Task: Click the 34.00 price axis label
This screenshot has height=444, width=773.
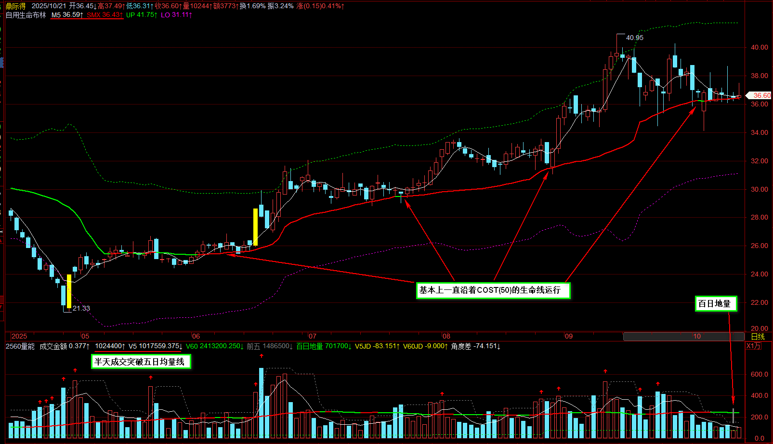Action: 760,132
